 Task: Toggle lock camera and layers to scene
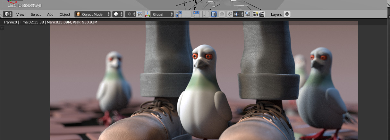214,14
